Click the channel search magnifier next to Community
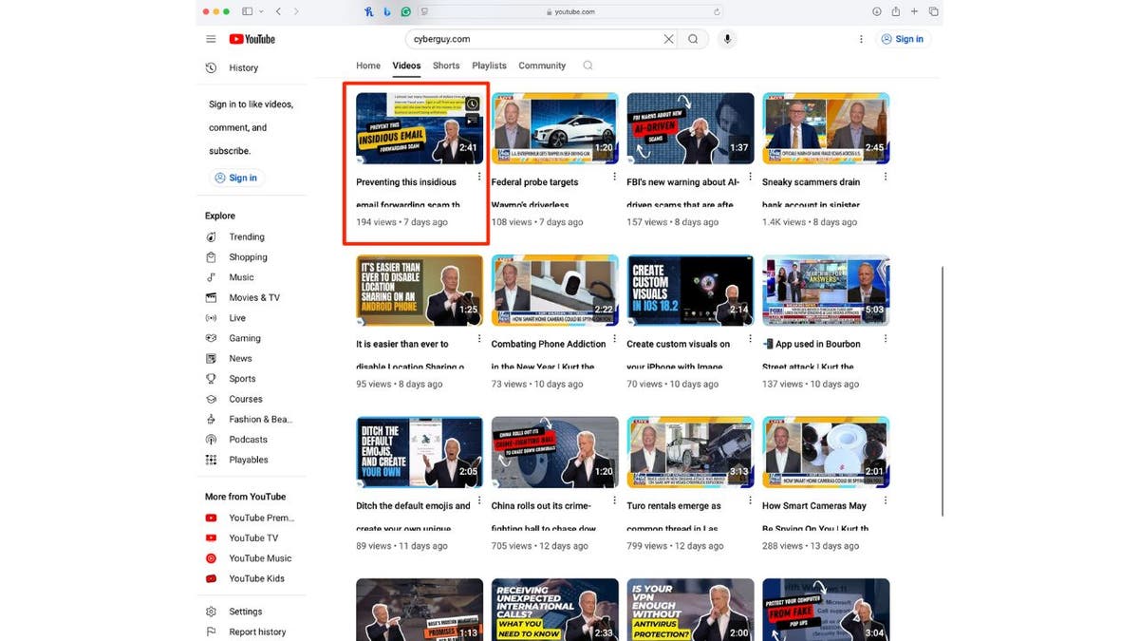 [x=588, y=66]
